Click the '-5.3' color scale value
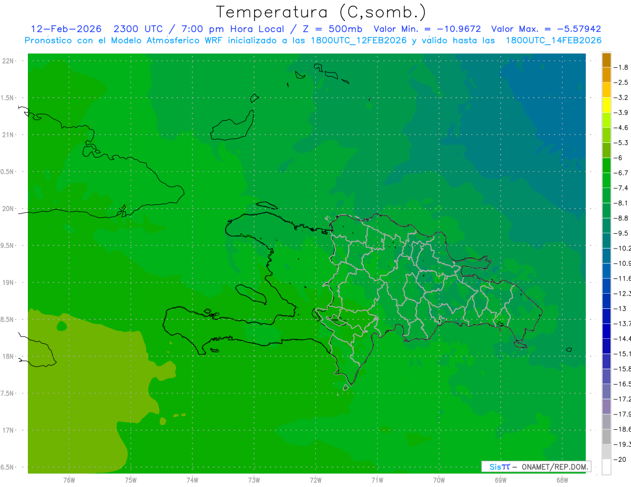Viewport: 631px width, 487px height. click(622, 143)
